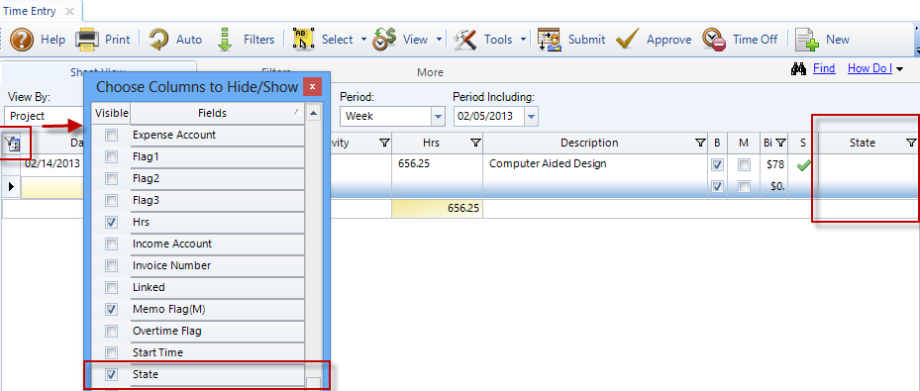Check the Flag3 visibility box
920x391 pixels.
click(111, 201)
